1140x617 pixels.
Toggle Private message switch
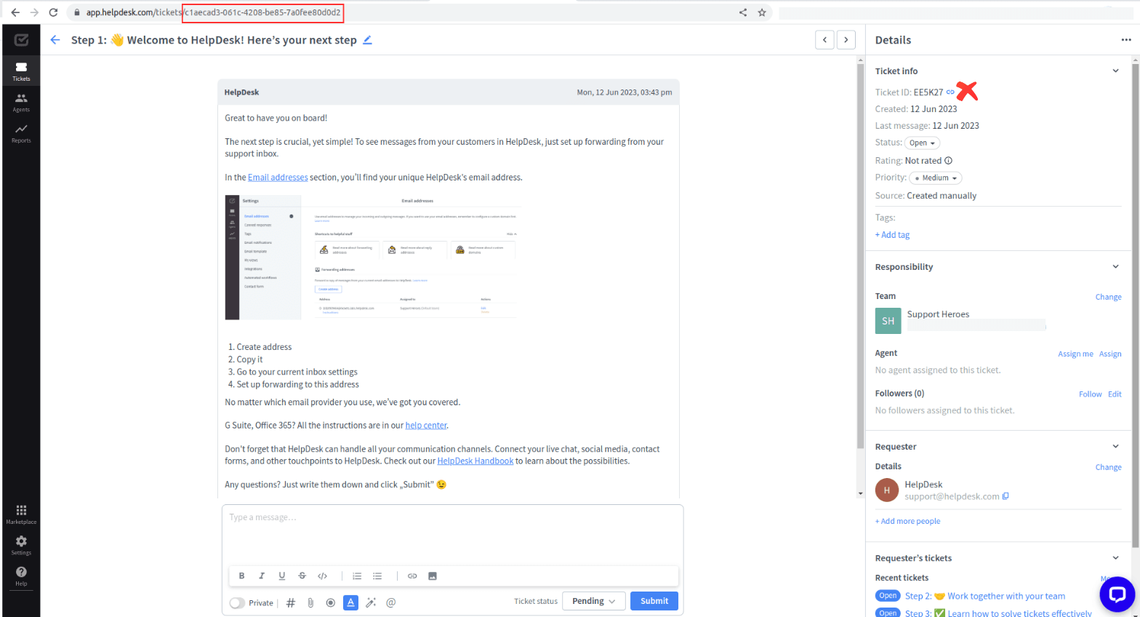point(237,603)
